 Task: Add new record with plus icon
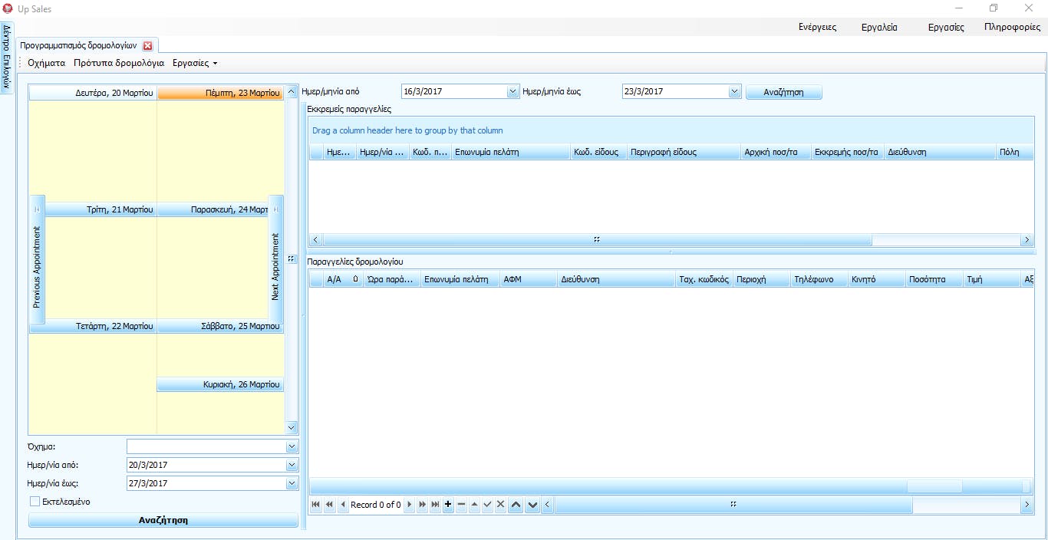click(448, 505)
